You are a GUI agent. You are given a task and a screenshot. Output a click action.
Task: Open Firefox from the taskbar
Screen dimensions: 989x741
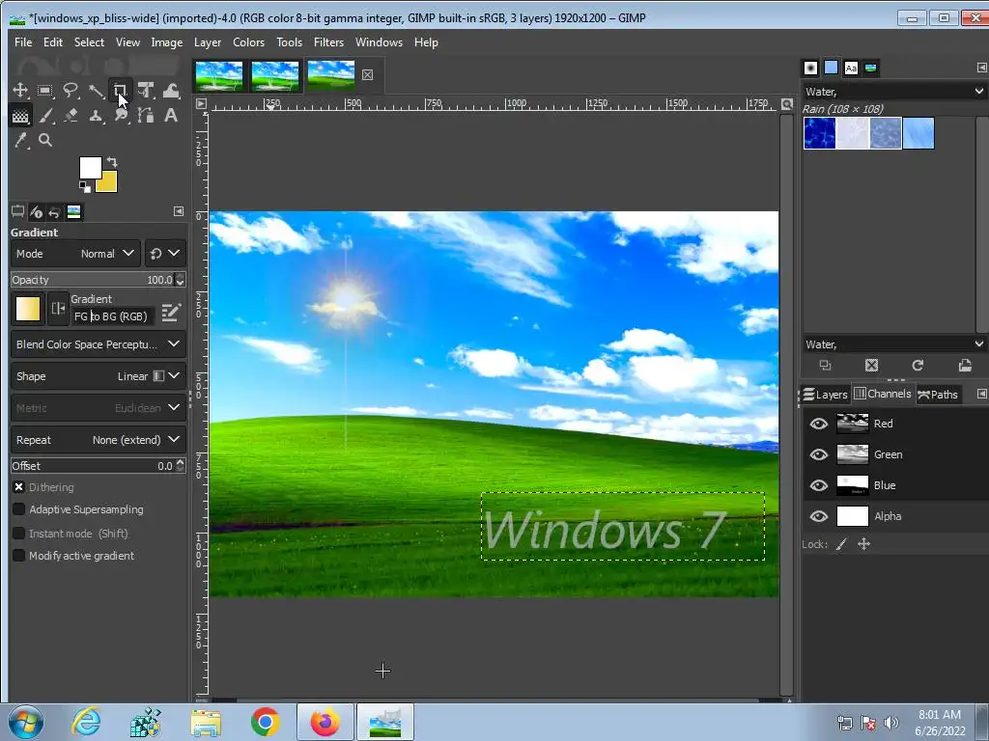pos(325,722)
